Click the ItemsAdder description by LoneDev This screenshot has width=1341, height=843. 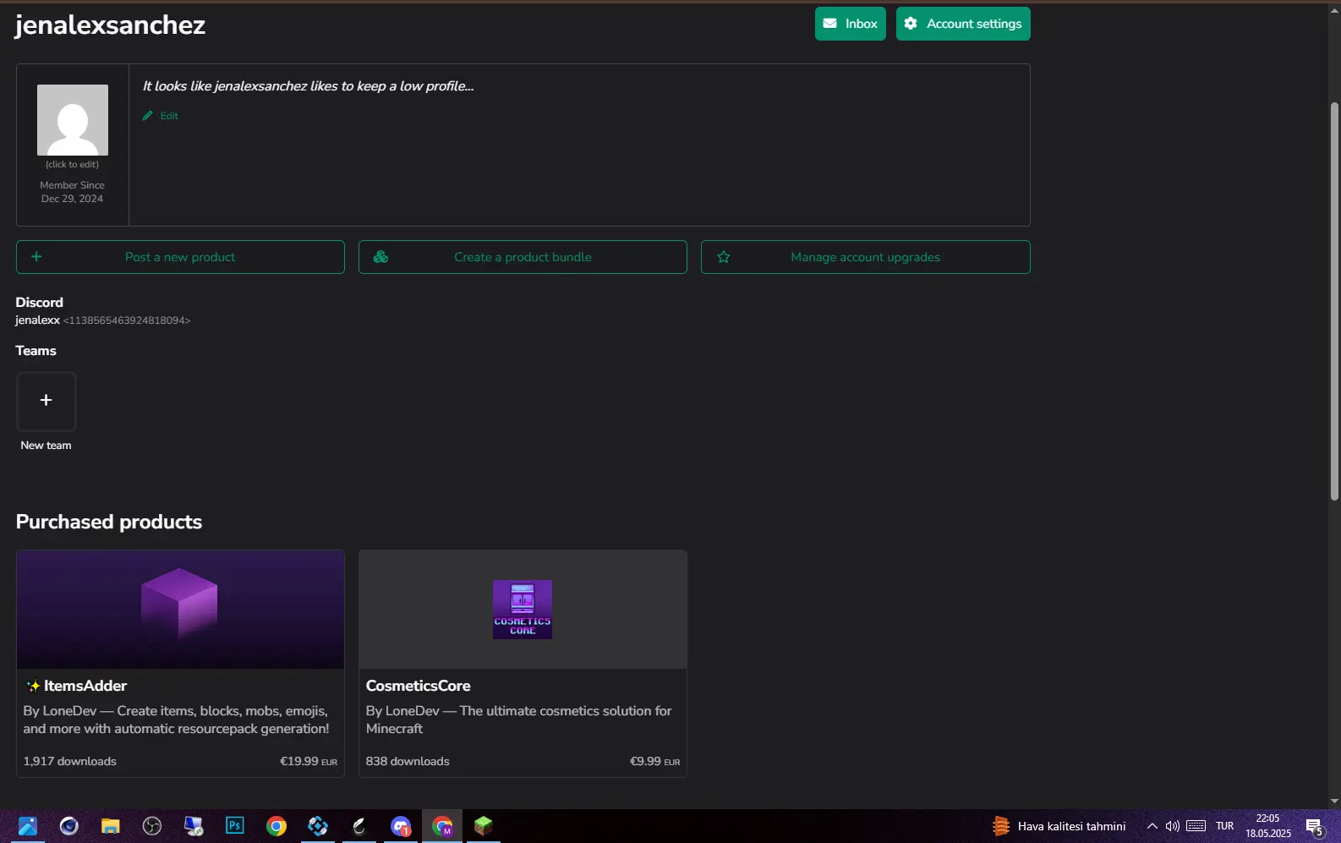click(176, 720)
